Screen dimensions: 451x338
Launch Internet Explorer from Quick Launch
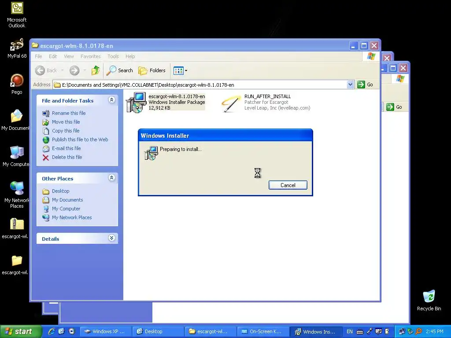pyautogui.click(x=52, y=331)
